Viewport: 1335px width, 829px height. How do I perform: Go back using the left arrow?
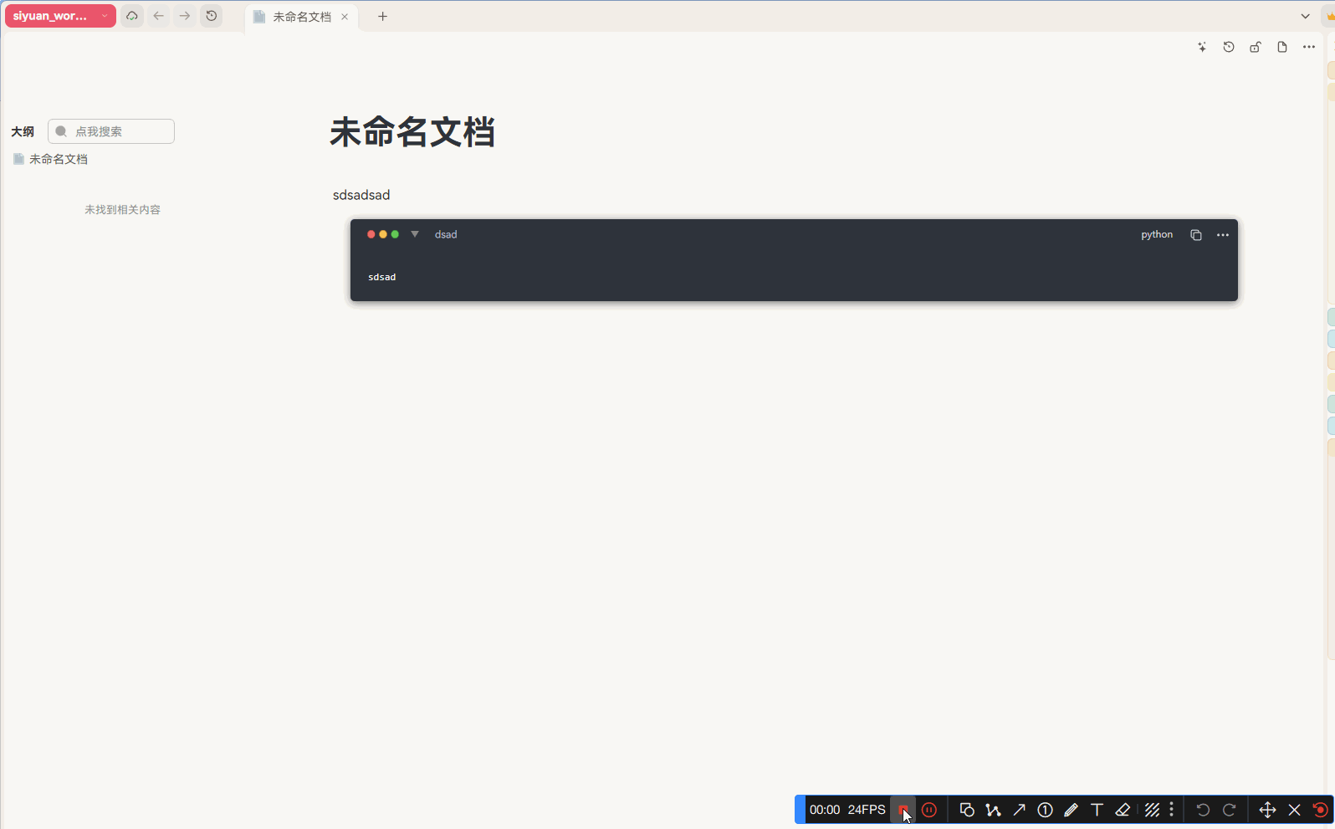click(158, 16)
